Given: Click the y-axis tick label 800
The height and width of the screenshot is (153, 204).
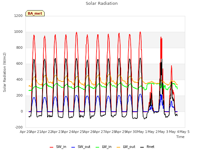Looking at the screenshot, I should pos(19,47).
